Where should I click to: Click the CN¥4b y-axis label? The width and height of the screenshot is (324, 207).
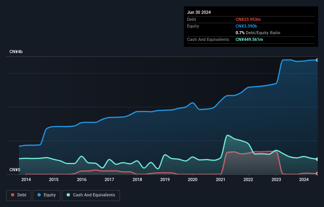pos(16,52)
